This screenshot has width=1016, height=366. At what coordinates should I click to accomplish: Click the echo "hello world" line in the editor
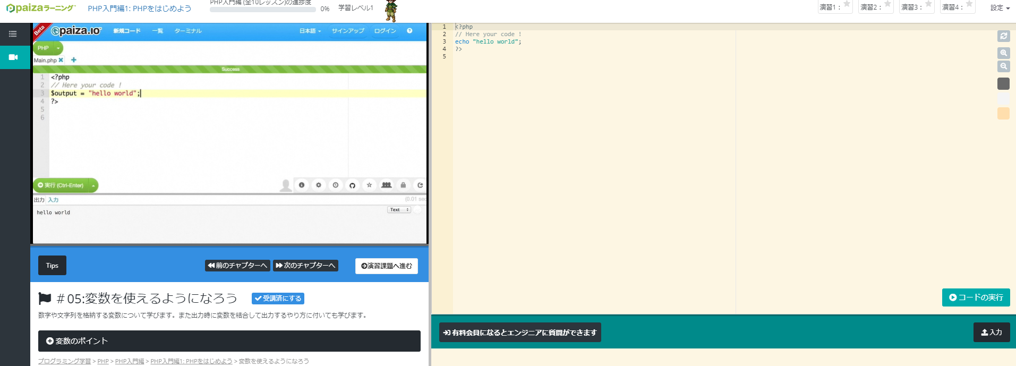488,41
